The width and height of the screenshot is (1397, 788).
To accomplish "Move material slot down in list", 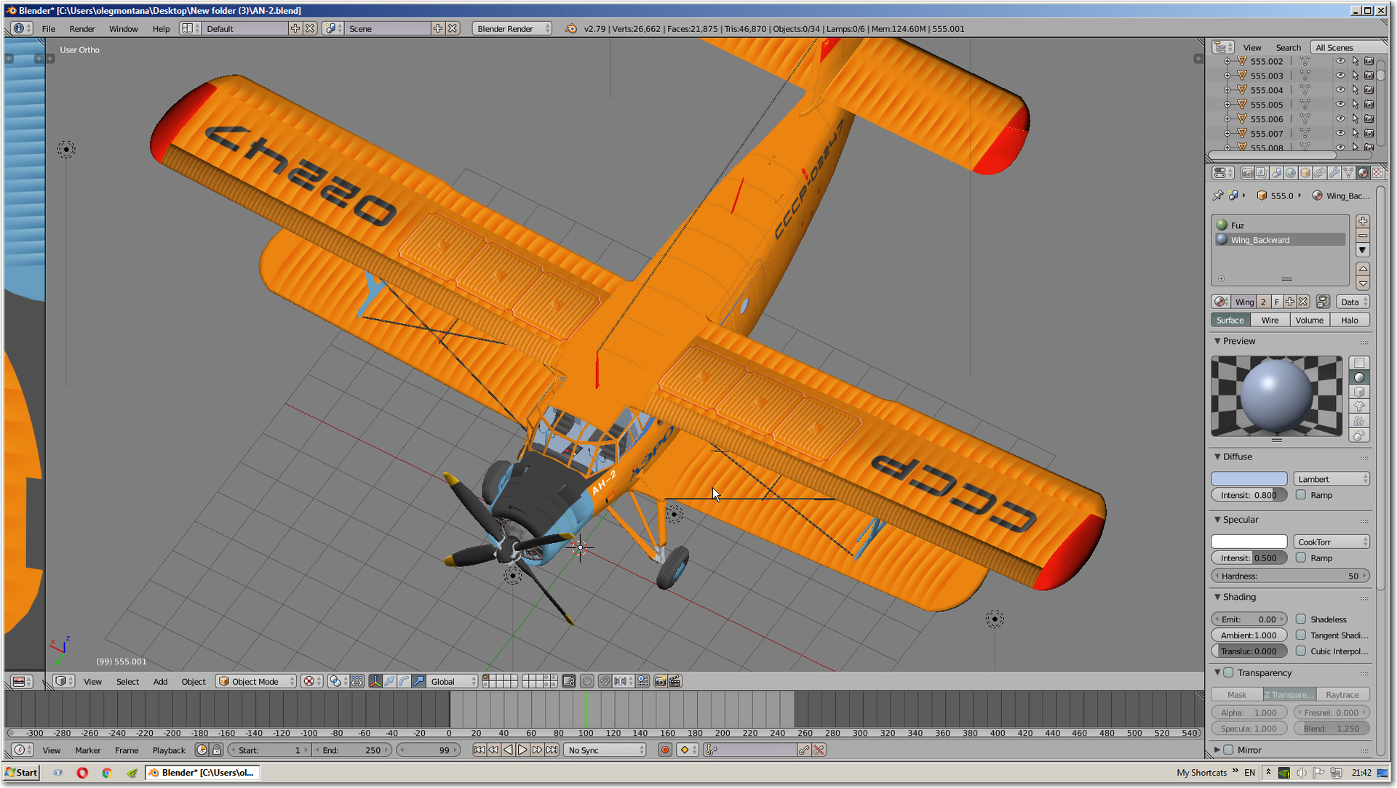I will click(x=1363, y=284).
